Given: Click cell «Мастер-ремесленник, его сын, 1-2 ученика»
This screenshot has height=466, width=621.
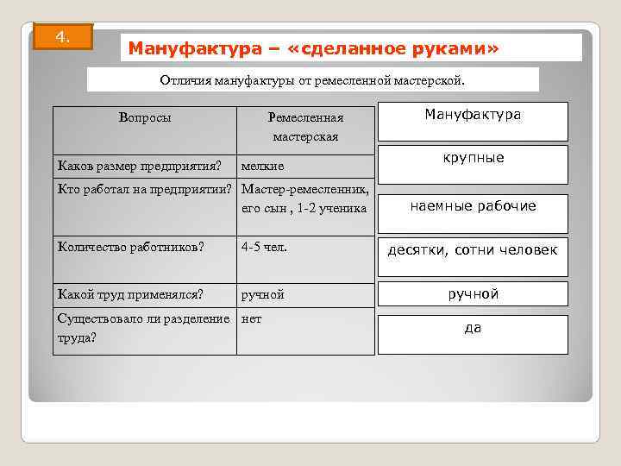Looking at the screenshot, I should [x=305, y=207].
